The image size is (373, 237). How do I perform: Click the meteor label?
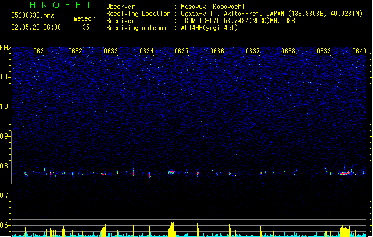tap(84, 18)
